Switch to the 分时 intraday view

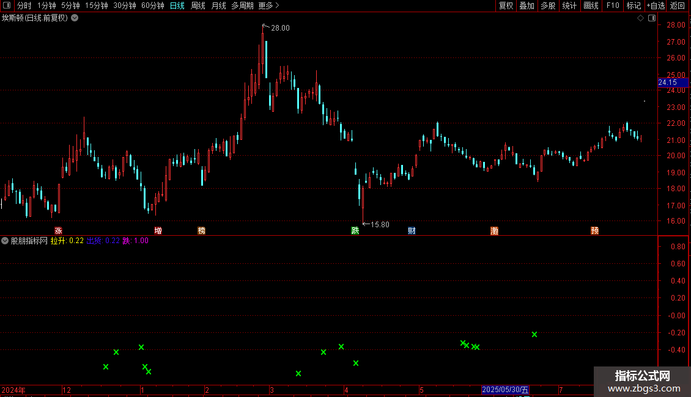[x=24, y=5]
